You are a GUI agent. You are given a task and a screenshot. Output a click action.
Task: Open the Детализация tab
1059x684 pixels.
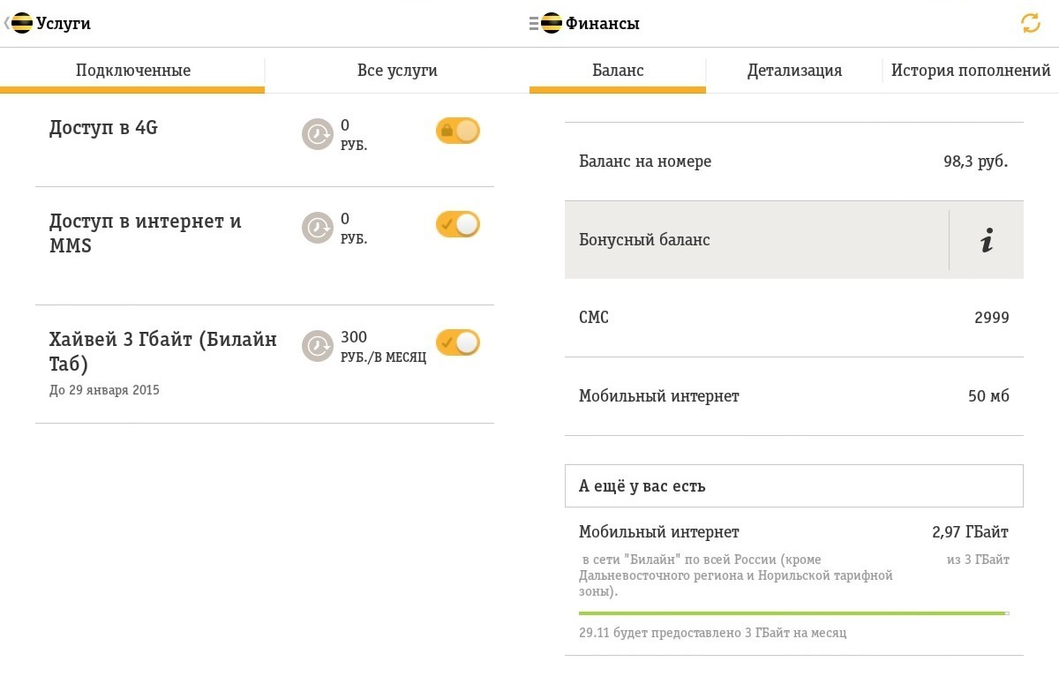pos(794,71)
